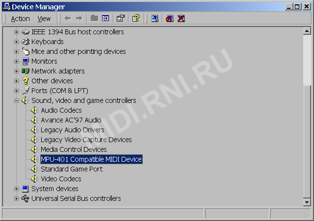Click the Help toolbar icon
This screenshot has width=314, height=221.
tap(136, 19)
